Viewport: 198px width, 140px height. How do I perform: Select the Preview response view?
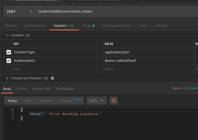[x=46, y=101]
